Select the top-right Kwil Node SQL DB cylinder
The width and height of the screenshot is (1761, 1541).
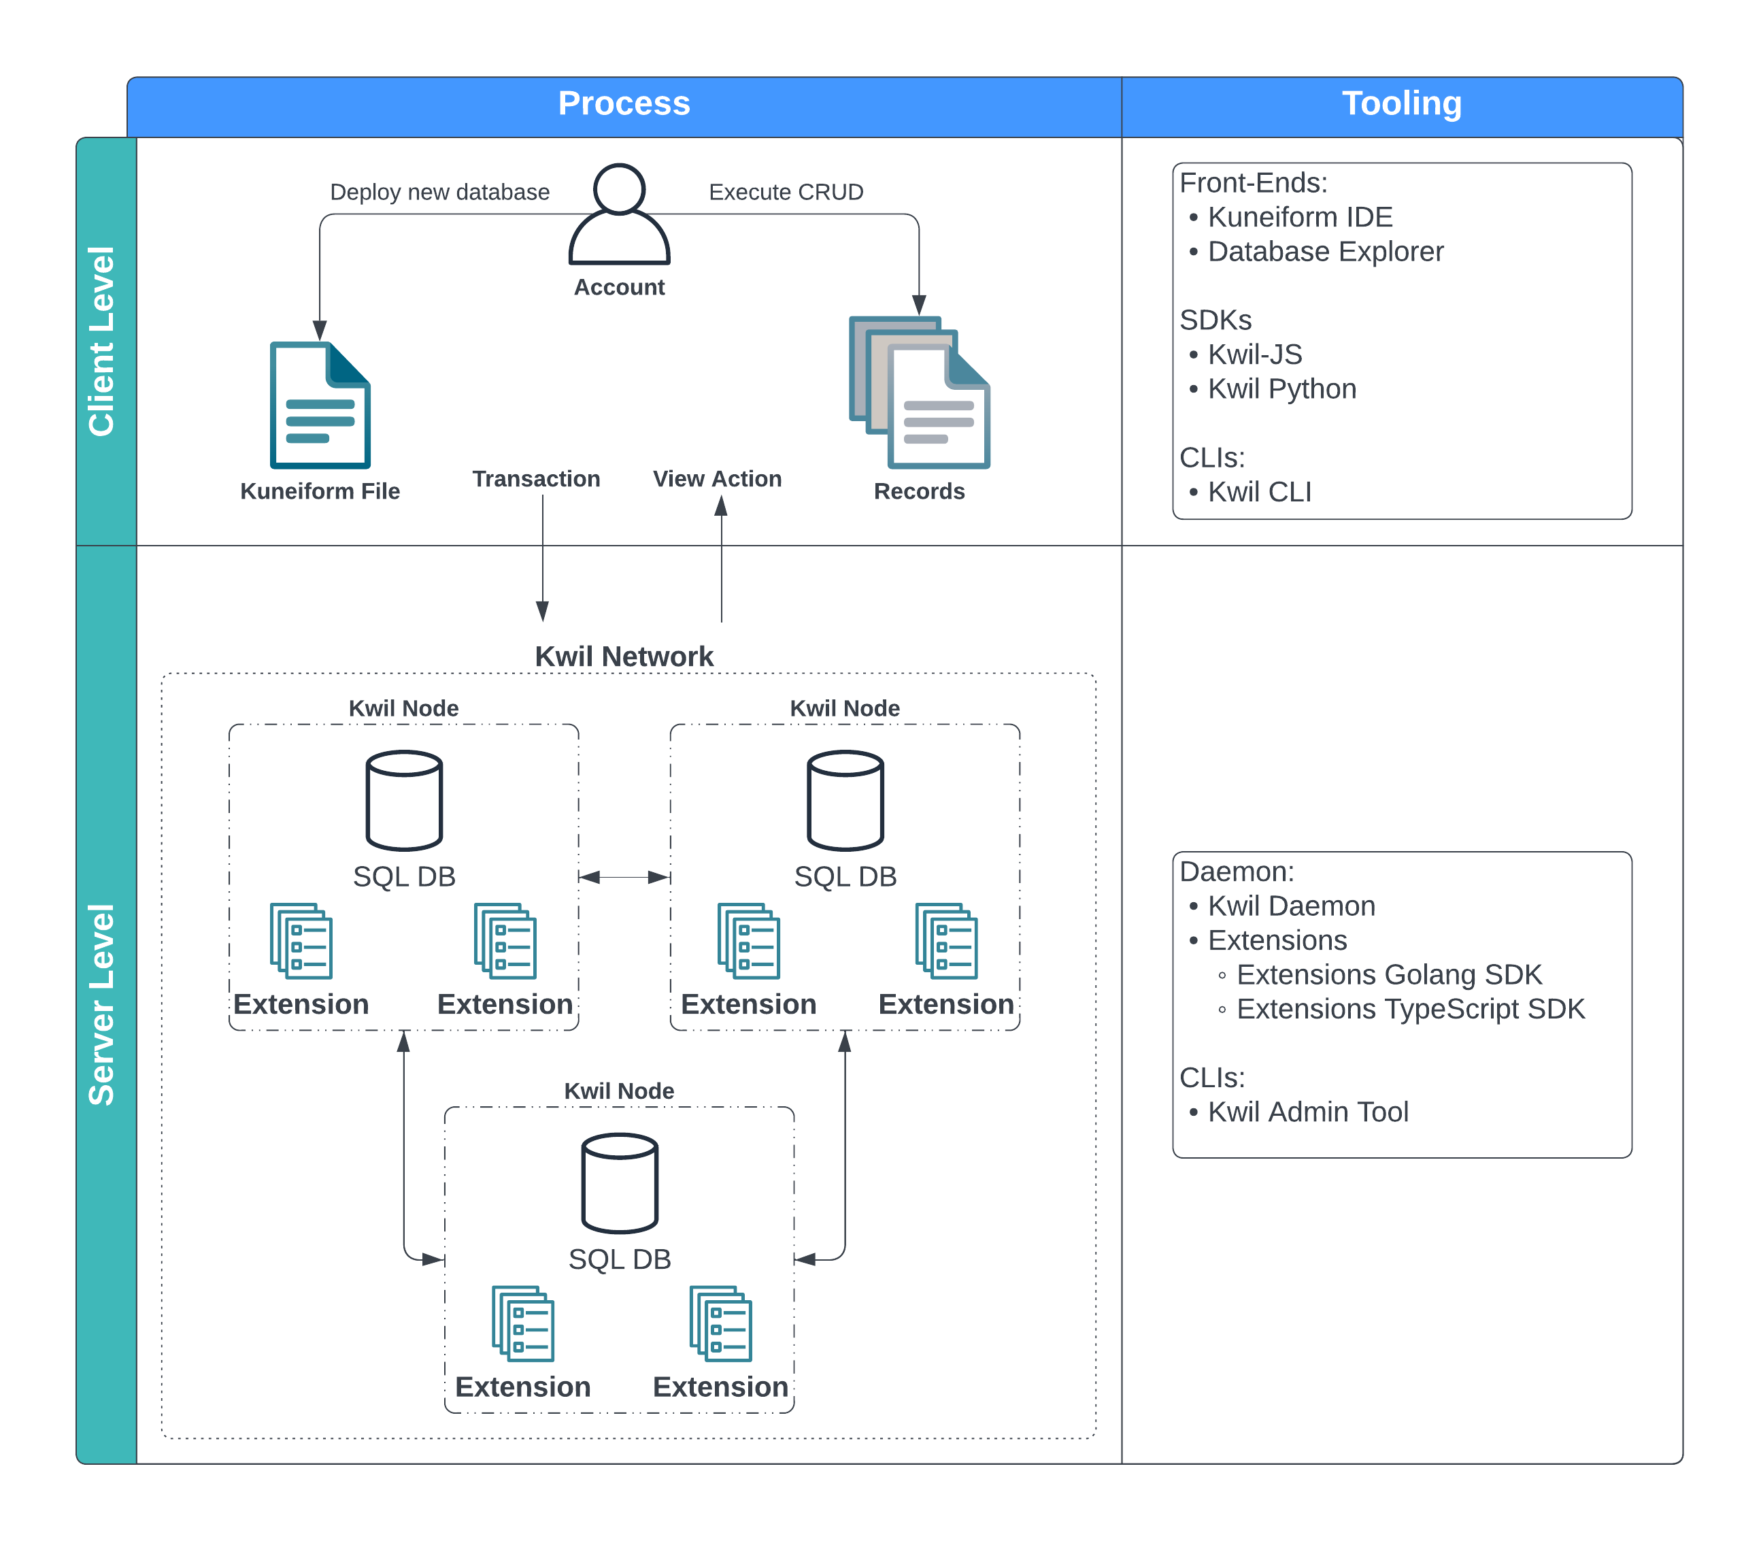click(845, 799)
